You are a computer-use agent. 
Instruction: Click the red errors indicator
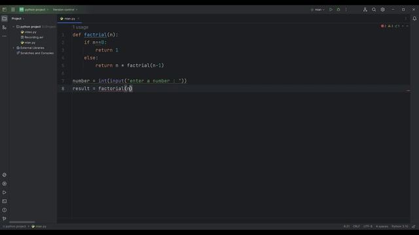coord(384,26)
